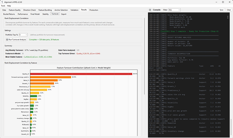Click the Top Turnover Driver Quality_8 value
Screen dimensions: 233x138
click(88, 54)
